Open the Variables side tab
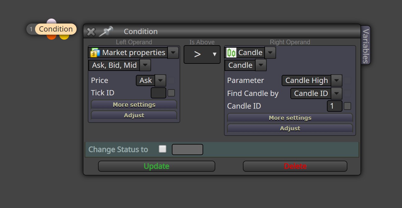The width and height of the screenshot is (402, 208). coord(366,45)
